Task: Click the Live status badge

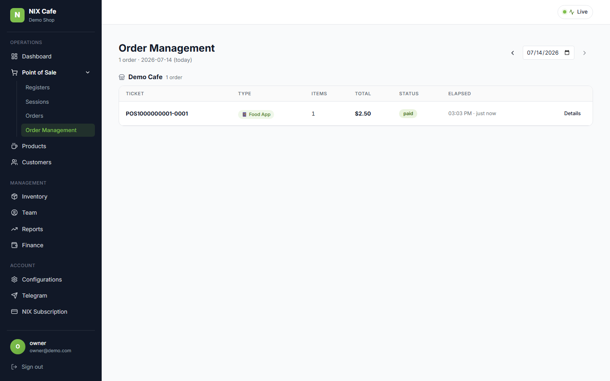Action: tap(575, 12)
